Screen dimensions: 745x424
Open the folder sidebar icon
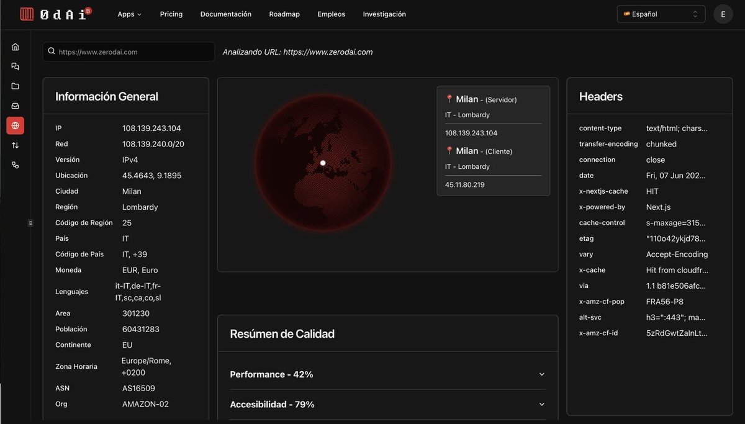[x=16, y=86]
